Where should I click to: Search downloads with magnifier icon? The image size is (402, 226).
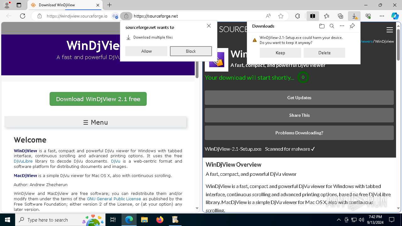click(332, 26)
